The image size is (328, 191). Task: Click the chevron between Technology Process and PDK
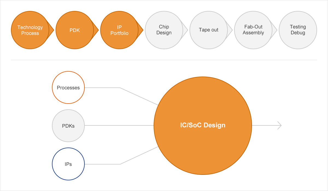pos(51,30)
